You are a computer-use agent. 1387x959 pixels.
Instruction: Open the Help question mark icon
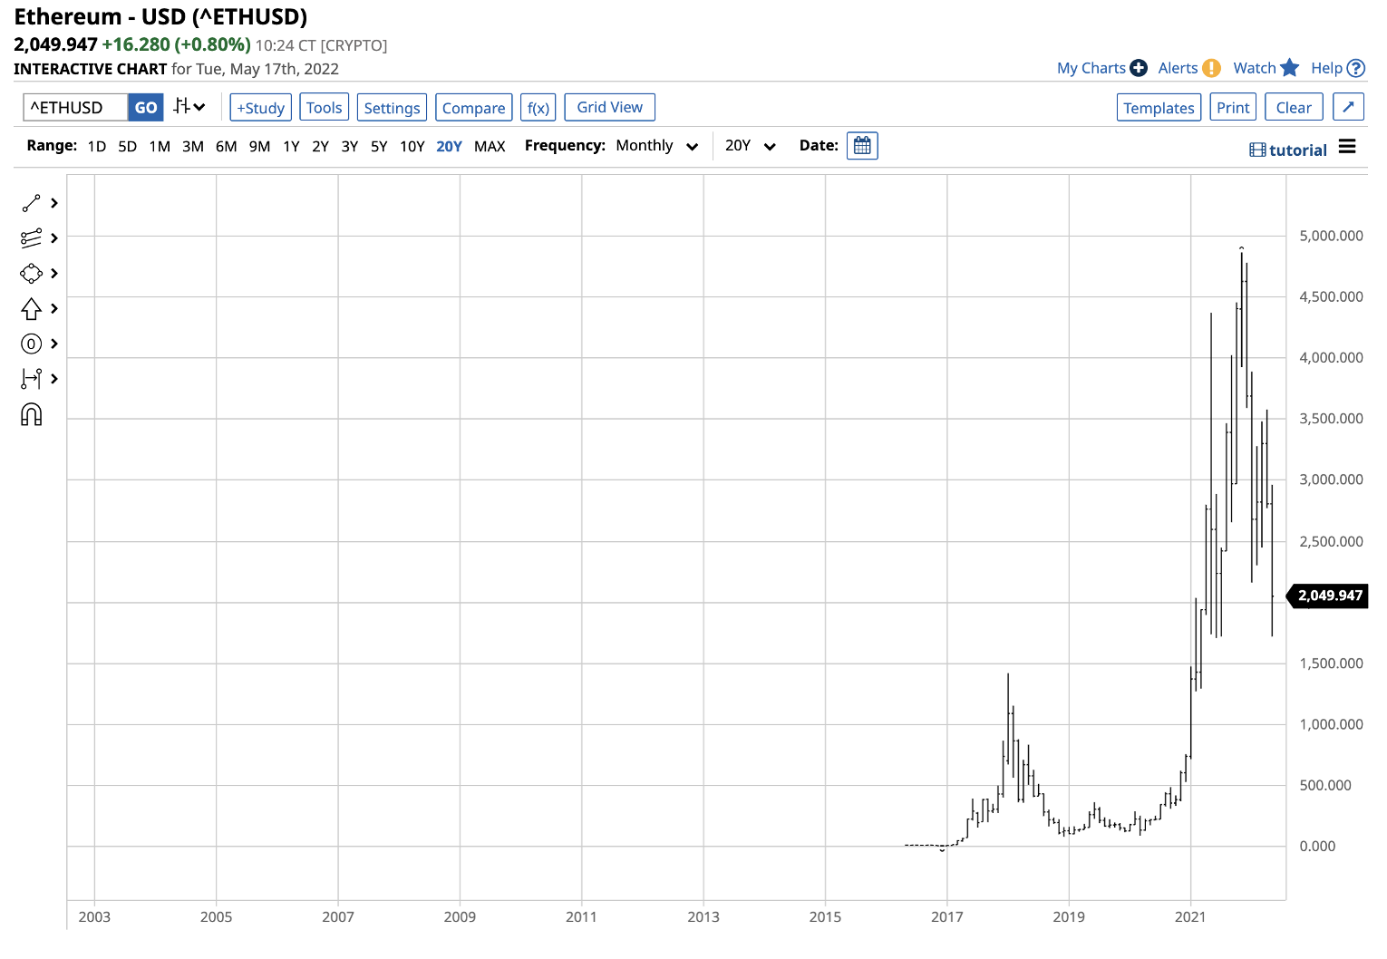coord(1356,68)
